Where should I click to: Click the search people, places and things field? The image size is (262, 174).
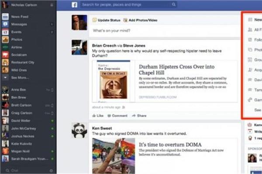click(x=129, y=5)
